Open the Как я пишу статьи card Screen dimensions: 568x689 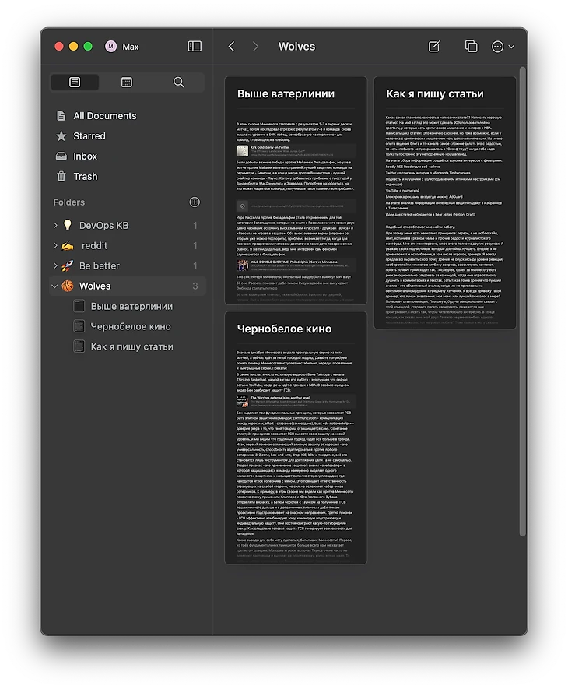(445, 202)
